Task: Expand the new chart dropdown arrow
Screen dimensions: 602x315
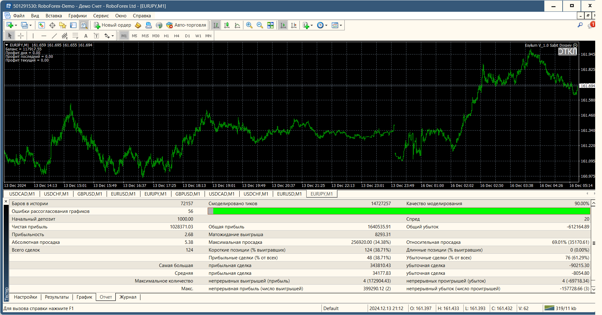Action: point(16,26)
